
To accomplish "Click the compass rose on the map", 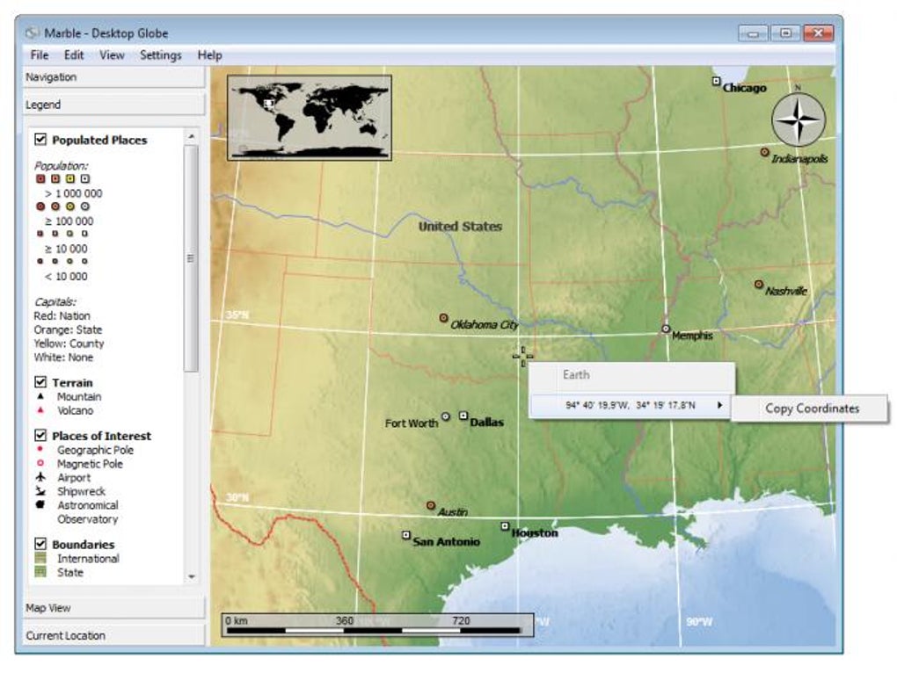I will (798, 119).
